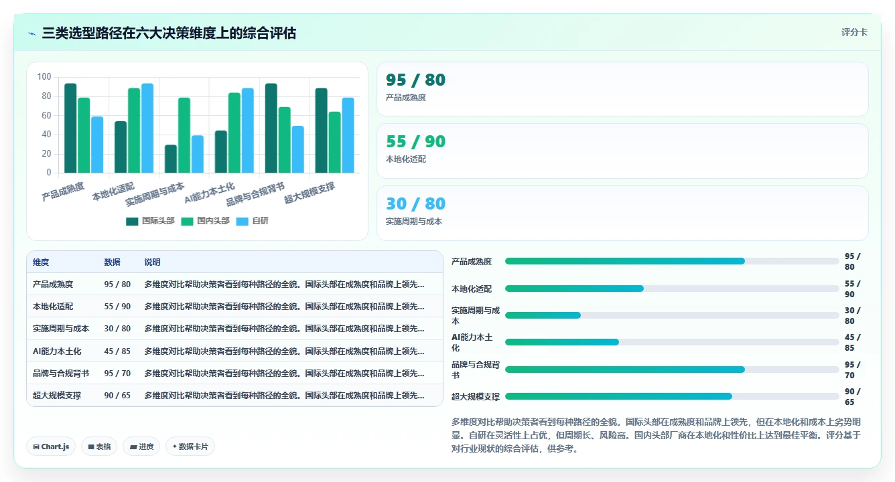Click the summary paragraph starting 多维度对比帮助决策者
895x482 pixels.
pyautogui.click(x=656, y=435)
